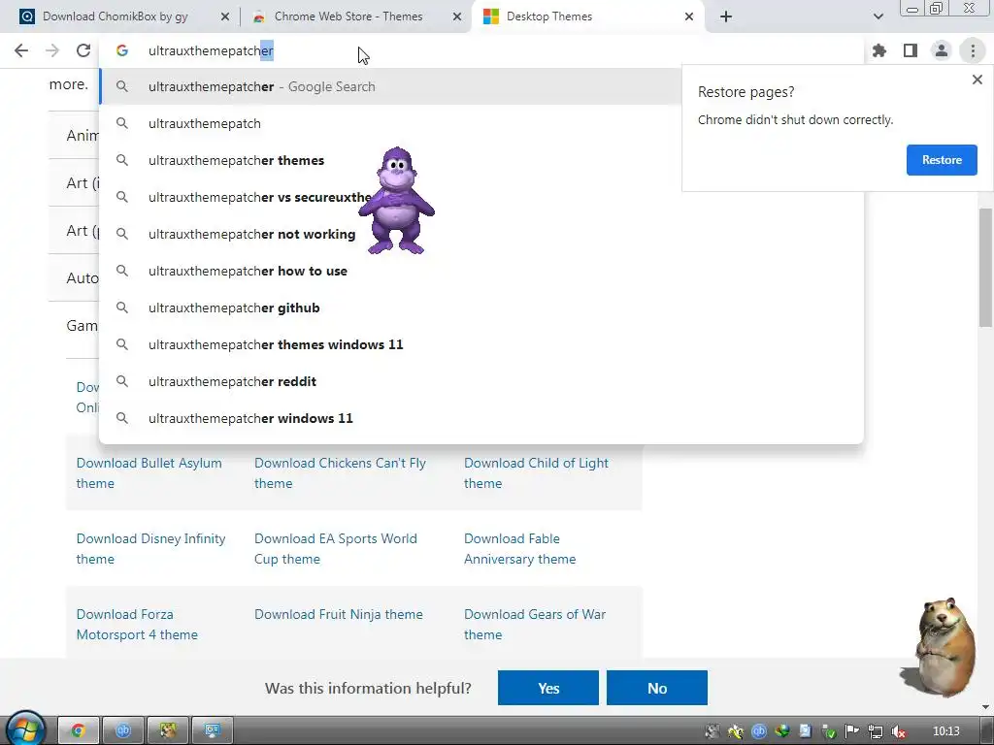Close the Download ChomikBox tab
Screen dimensions: 994x745
(x=225, y=17)
